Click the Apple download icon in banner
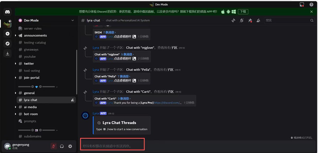Image resolution: width=318 pixels, height=153 pixels. (x=223, y=12)
